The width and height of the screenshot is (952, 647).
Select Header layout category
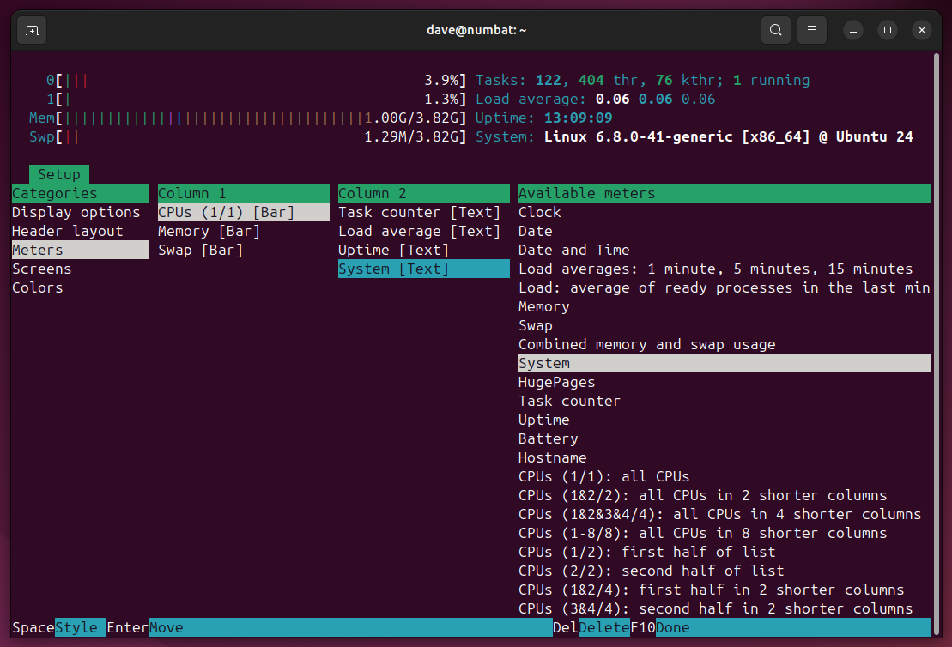point(67,231)
